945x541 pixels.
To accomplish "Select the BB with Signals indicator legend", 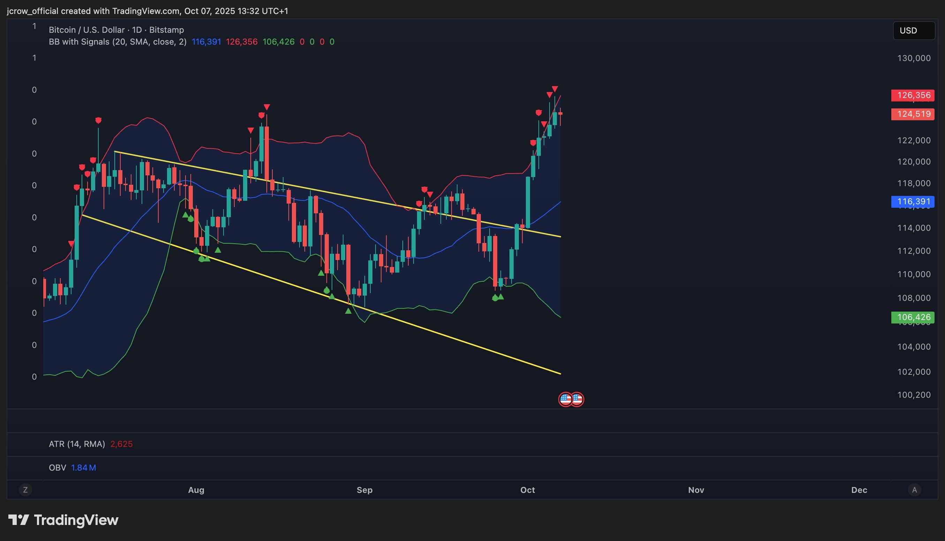I will pyautogui.click(x=118, y=41).
